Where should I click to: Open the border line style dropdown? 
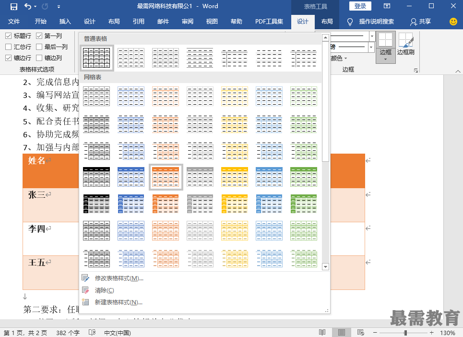(372, 36)
